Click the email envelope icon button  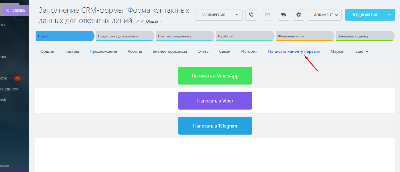[x=267, y=15]
